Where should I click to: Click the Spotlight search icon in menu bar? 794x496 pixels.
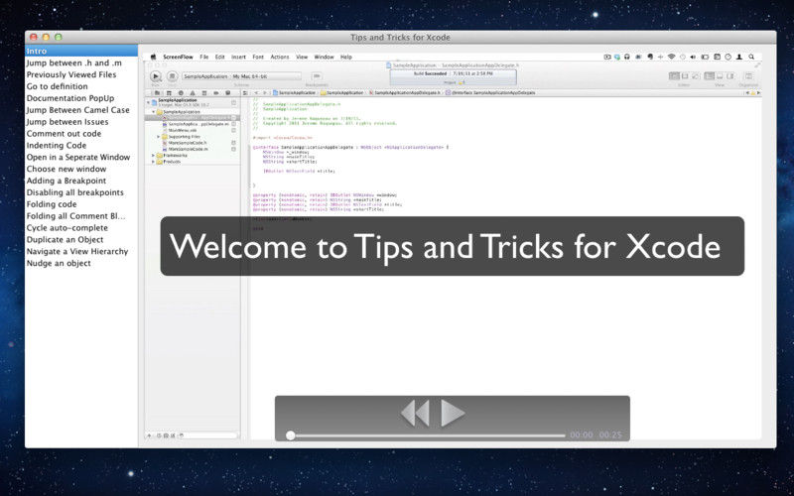751,57
